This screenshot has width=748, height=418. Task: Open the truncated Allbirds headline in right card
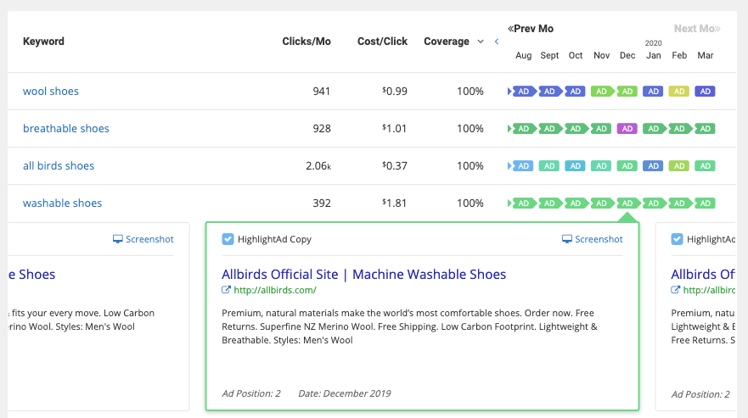pos(703,274)
